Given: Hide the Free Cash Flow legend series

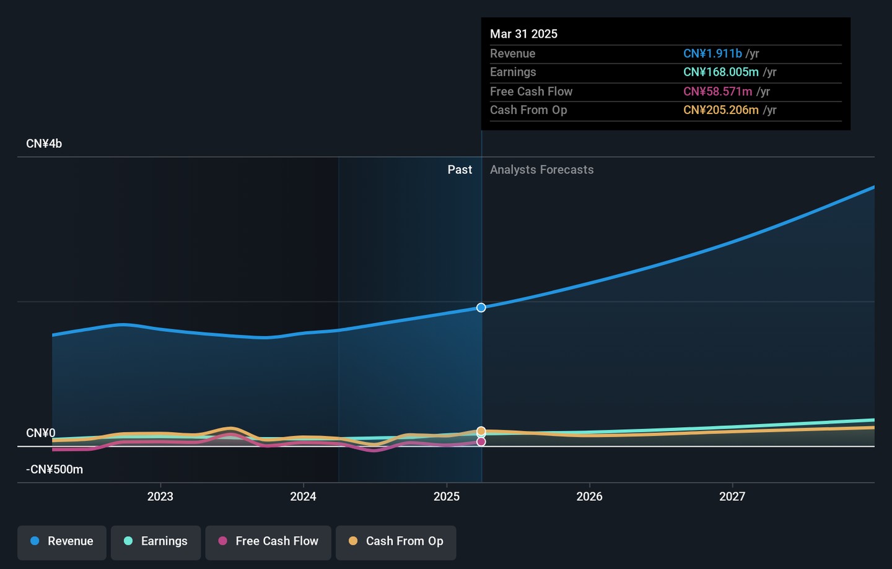Looking at the screenshot, I should [x=268, y=542].
